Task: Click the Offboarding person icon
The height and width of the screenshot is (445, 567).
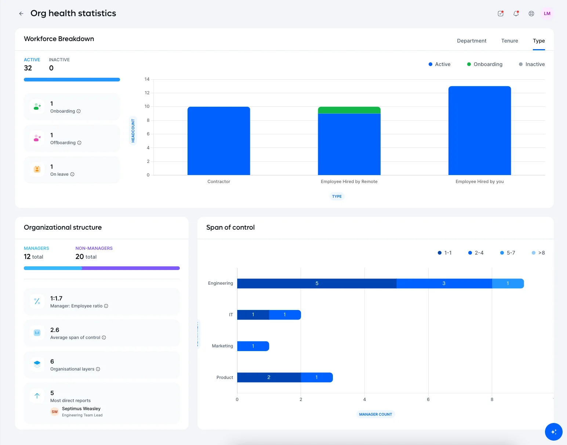Action: click(x=37, y=138)
